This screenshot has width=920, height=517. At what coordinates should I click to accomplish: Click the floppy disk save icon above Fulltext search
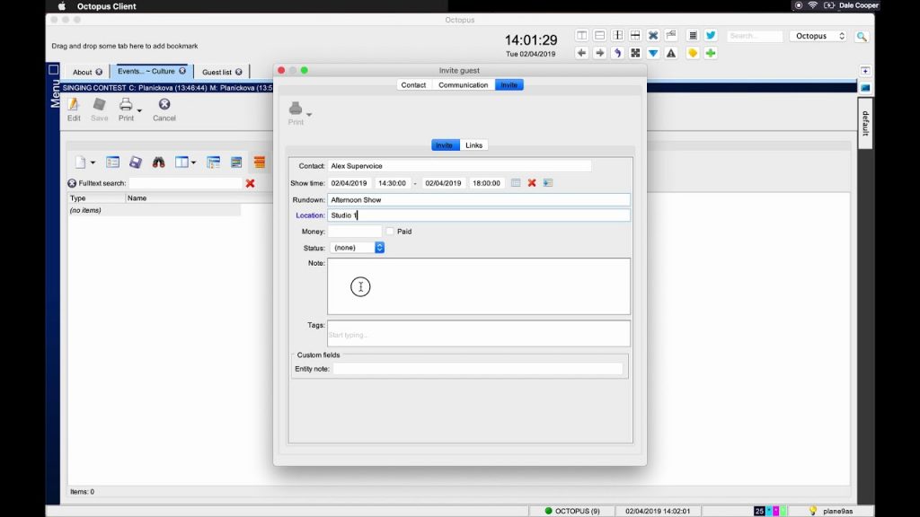pyautogui.click(x=135, y=162)
